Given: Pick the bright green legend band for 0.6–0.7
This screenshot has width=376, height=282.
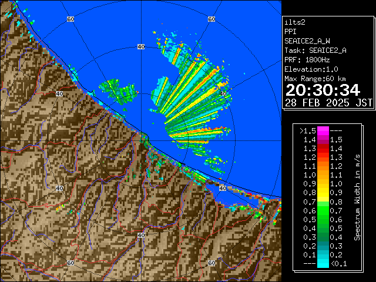Looking at the screenshot, I should [323, 210].
